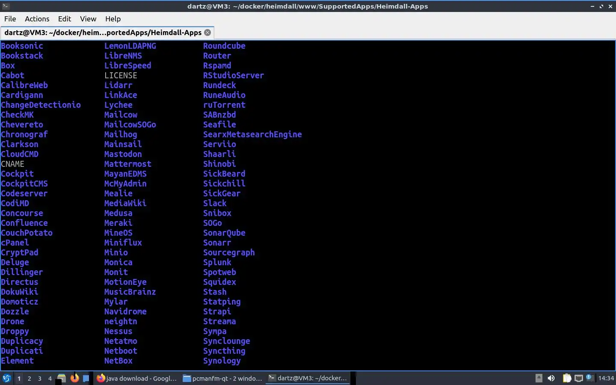Launch the file manager quicklaunch icon
616x385 pixels.
62,378
